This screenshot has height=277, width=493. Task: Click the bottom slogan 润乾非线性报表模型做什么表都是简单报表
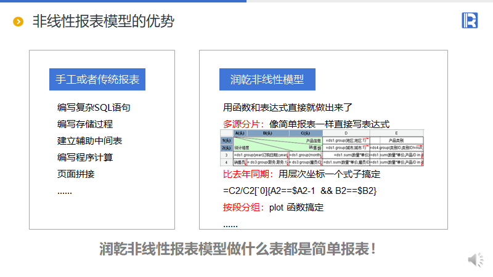click(x=238, y=249)
